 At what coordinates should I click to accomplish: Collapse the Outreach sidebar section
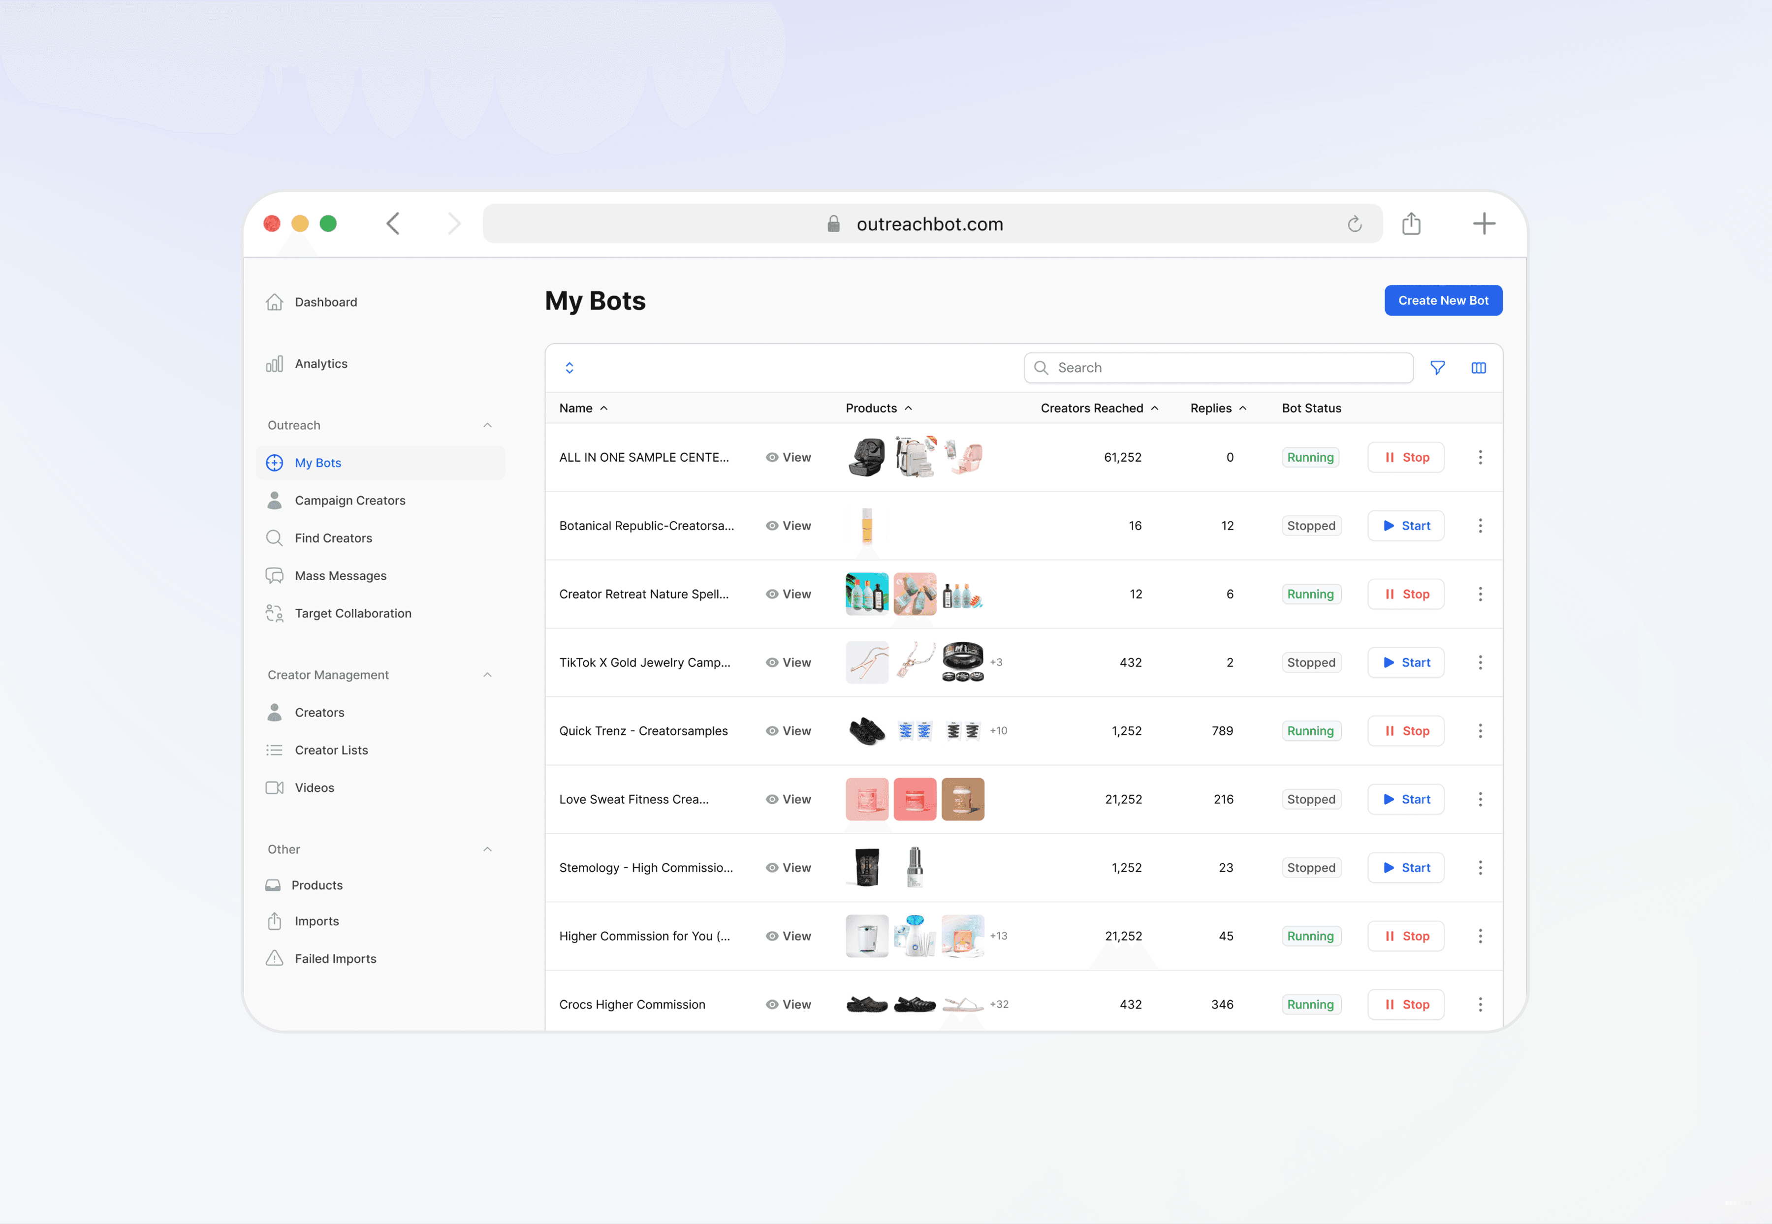pos(487,425)
